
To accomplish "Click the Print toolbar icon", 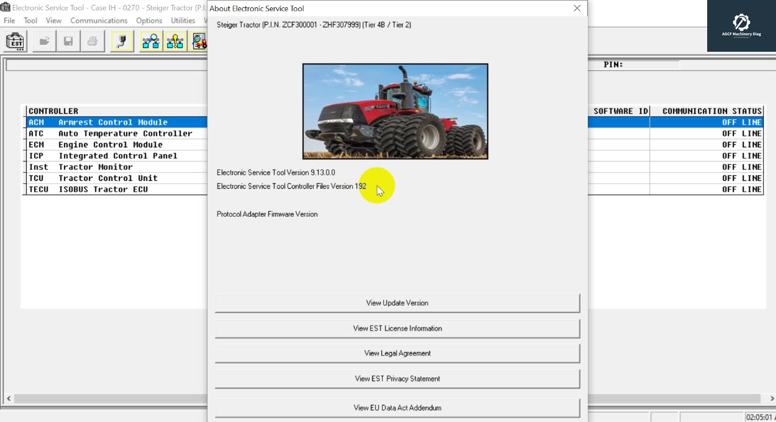I will pos(93,41).
